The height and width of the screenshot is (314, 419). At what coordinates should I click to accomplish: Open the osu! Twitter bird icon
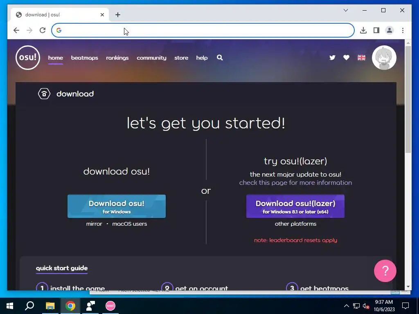pyautogui.click(x=332, y=58)
